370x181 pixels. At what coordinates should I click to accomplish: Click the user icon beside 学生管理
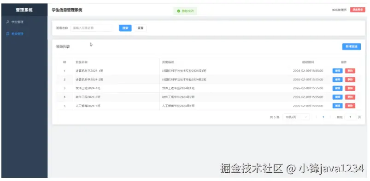click(x=8, y=22)
